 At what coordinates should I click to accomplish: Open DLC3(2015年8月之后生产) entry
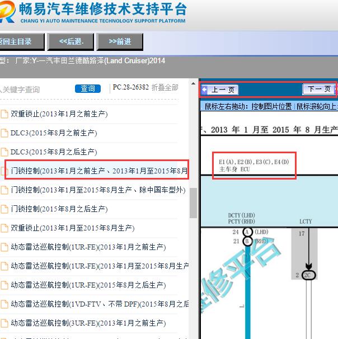tap(54, 152)
